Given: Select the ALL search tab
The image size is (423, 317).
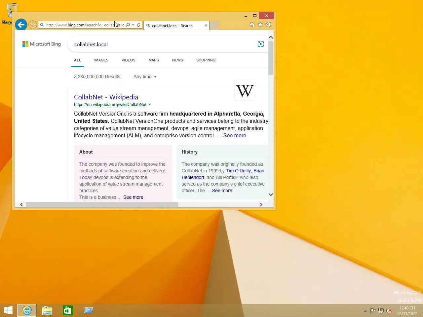Looking at the screenshot, I should [77, 60].
